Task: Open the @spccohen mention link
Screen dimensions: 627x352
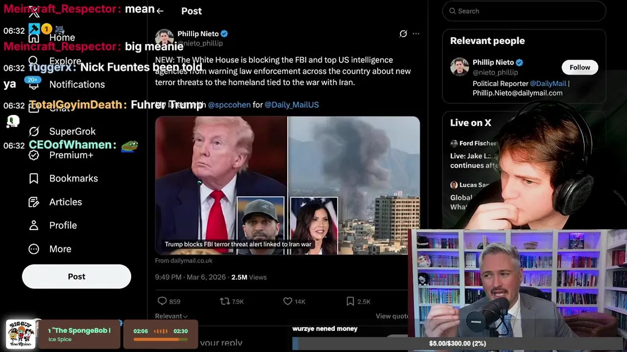Action: pyautogui.click(x=229, y=105)
